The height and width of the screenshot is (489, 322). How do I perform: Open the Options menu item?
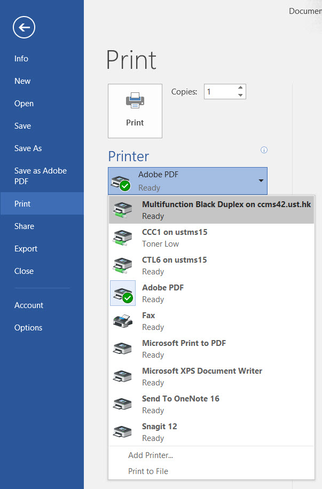[x=28, y=328]
